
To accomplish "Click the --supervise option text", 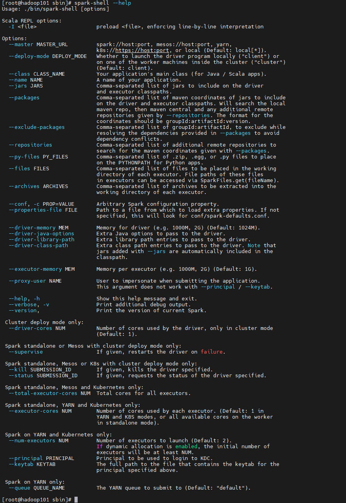I will click(26, 352).
